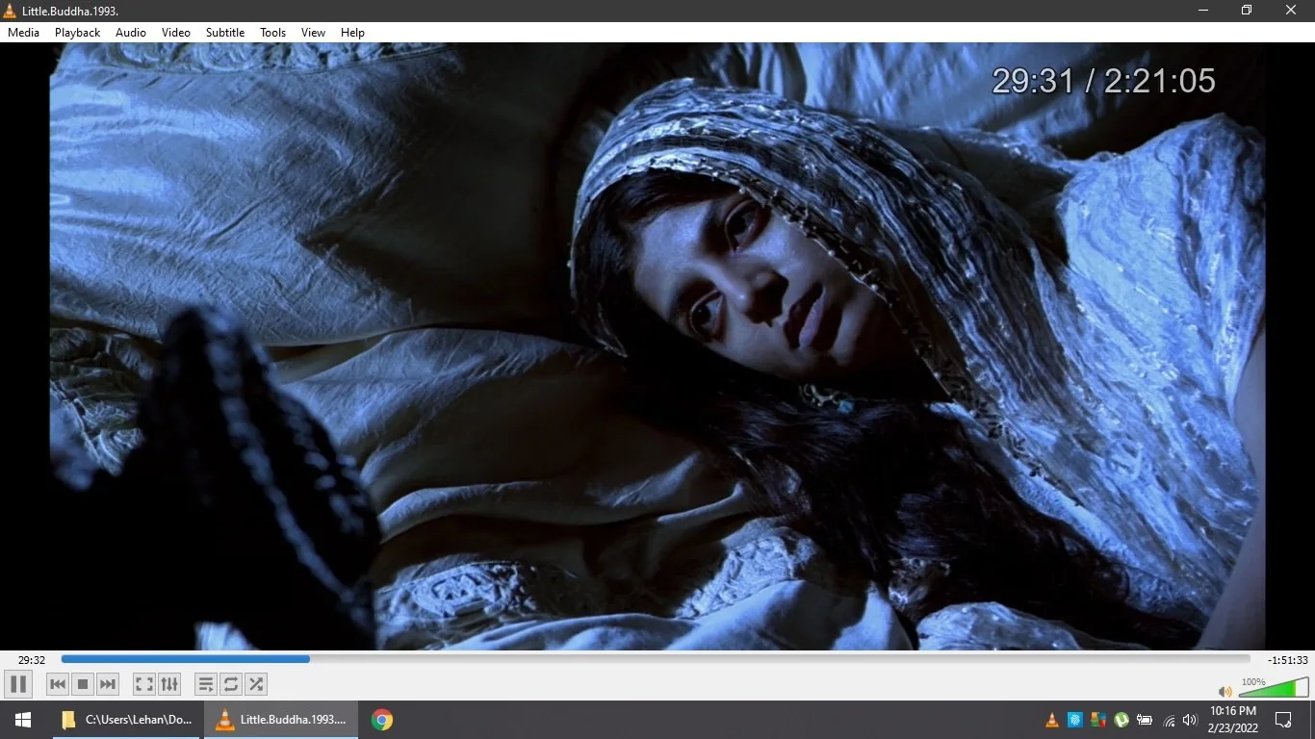Toggle loop repeat mode
The image size is (1315, 739).
tap(231, 684)
